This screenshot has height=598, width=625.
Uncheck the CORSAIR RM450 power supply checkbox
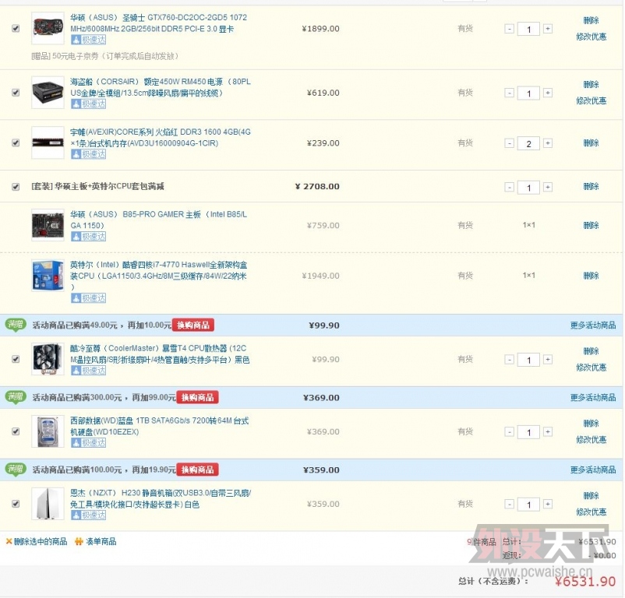(x=16, y=93)
